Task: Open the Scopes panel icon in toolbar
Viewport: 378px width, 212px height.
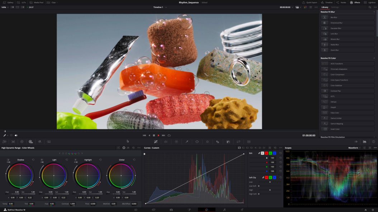Action: (x=364, y=142)
